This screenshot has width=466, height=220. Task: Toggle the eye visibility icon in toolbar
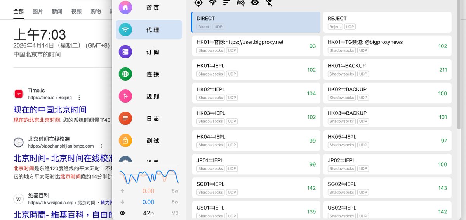tap(255, 3)
